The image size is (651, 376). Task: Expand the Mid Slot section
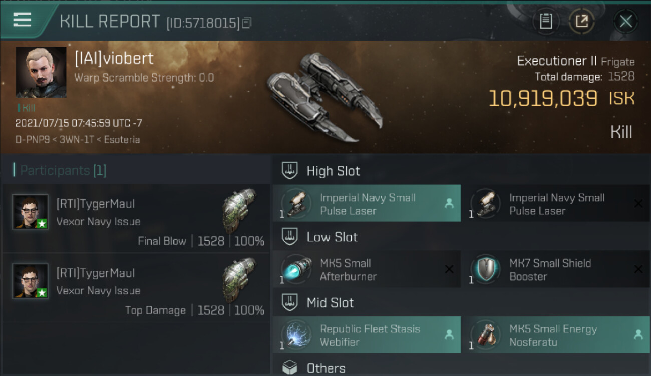click(x=330, y=303)
